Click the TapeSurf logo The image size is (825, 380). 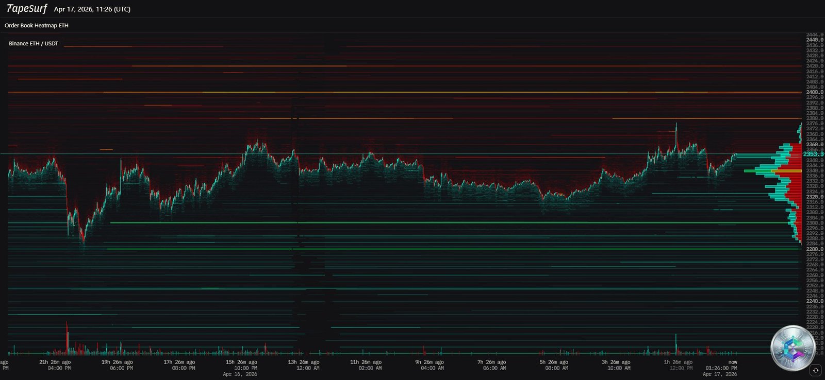click(x=26, y=9)
